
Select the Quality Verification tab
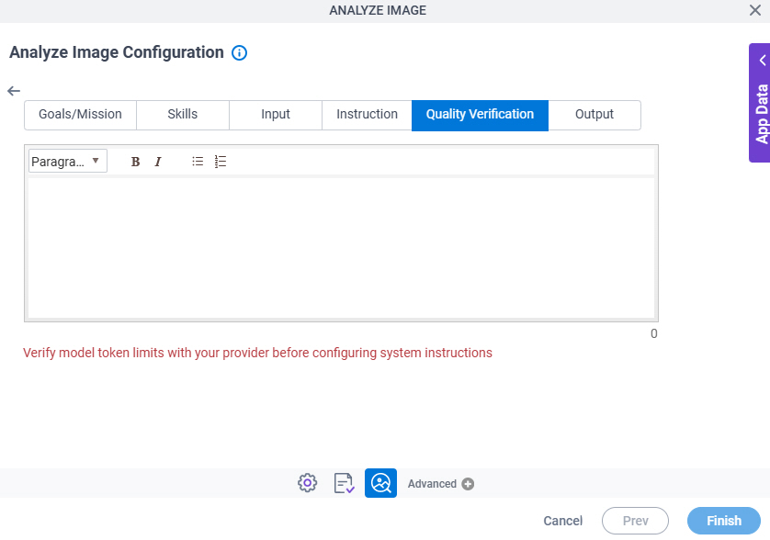click(480, 116)
